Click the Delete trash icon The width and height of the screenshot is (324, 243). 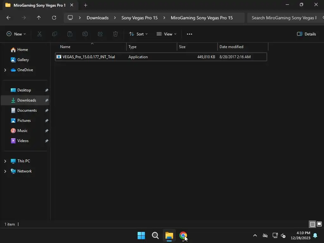[x=115, y=34]
